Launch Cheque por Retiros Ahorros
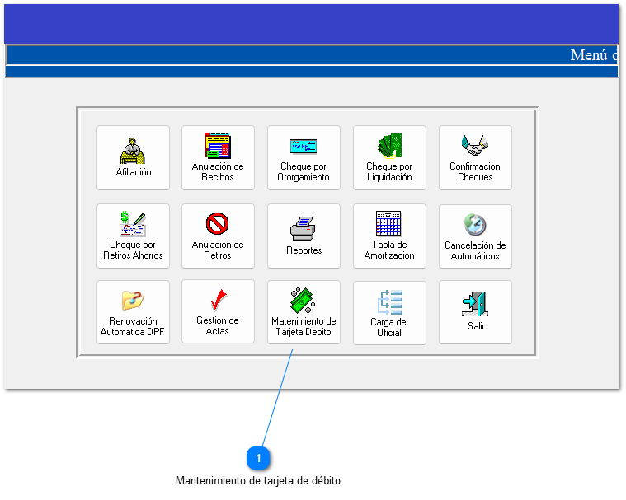This screenshot has height=500, width=626. coord(133,236)
